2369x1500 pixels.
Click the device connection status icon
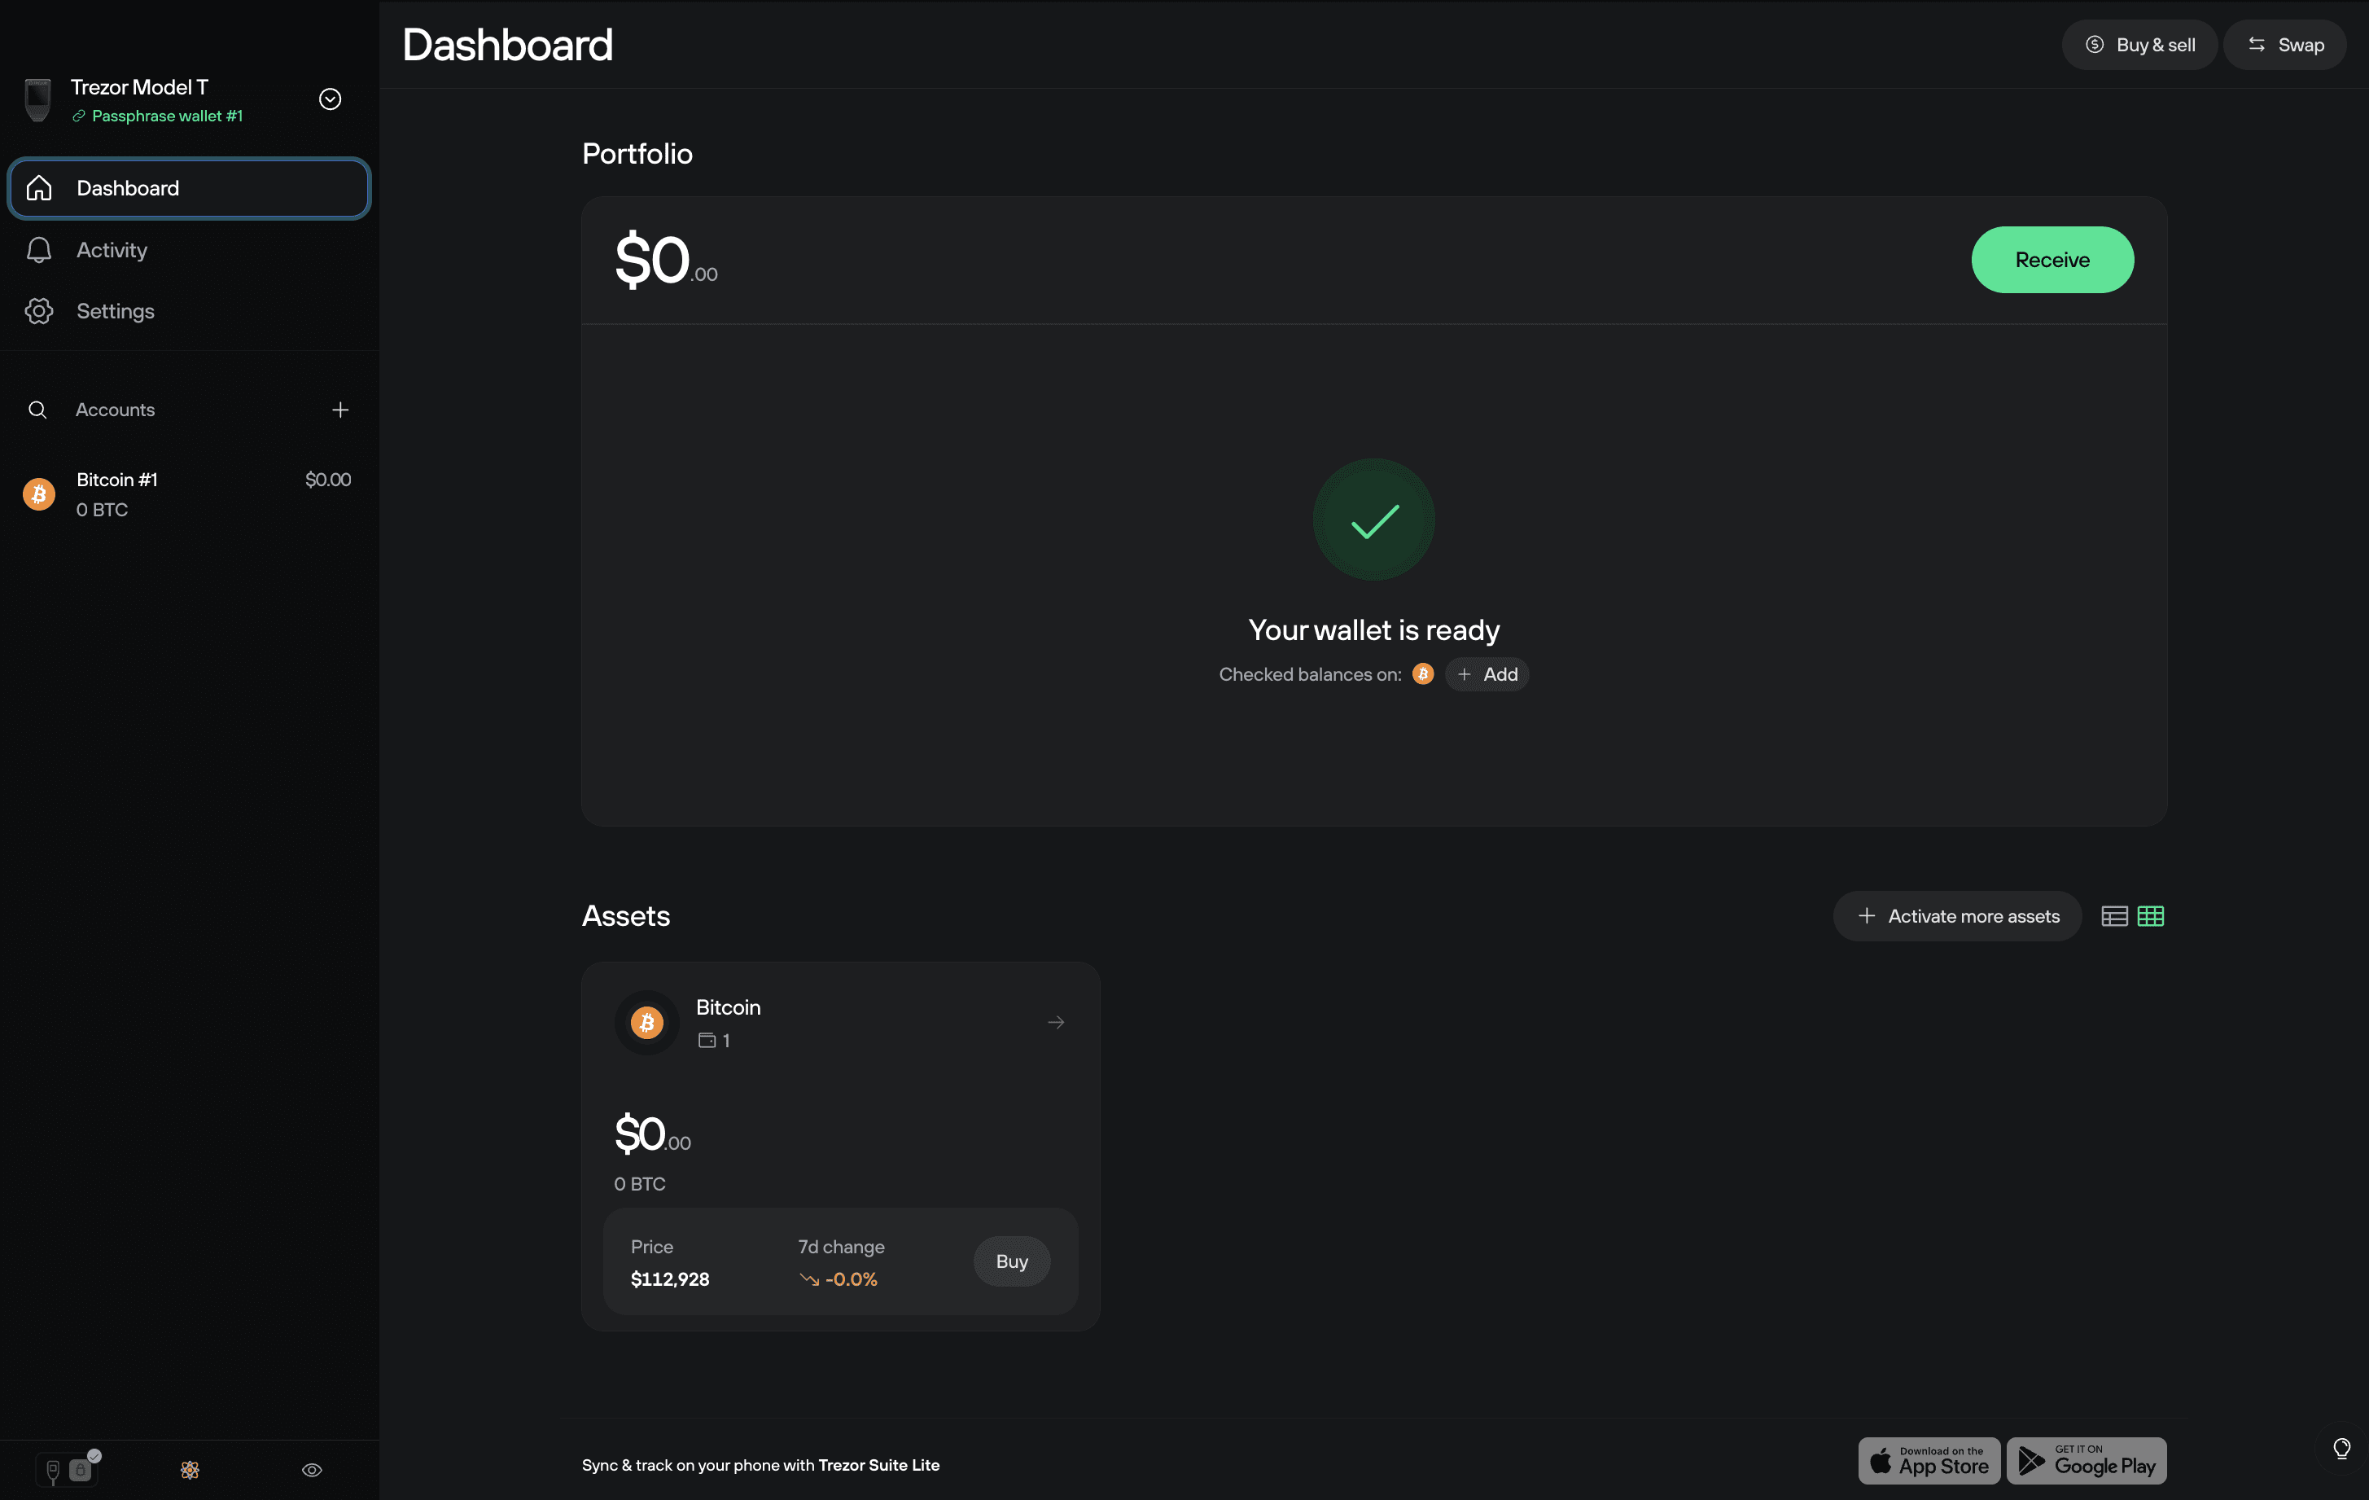tap(67, 1470)
